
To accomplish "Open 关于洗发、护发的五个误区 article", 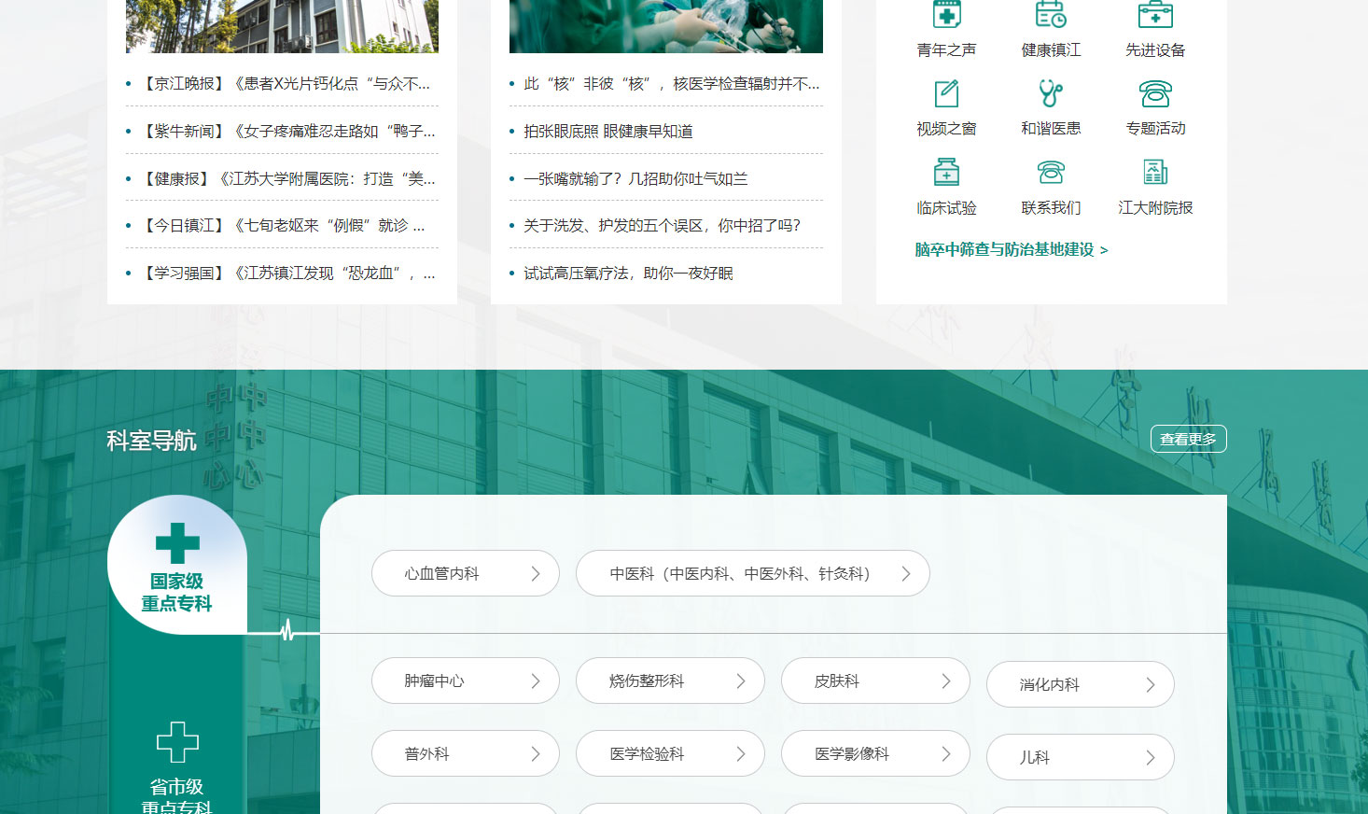I will coord(663,225).
